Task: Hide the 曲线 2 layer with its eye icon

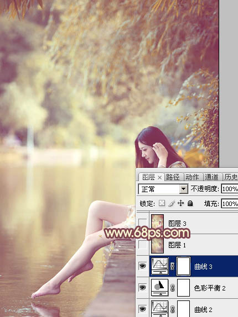Action: 143,309
